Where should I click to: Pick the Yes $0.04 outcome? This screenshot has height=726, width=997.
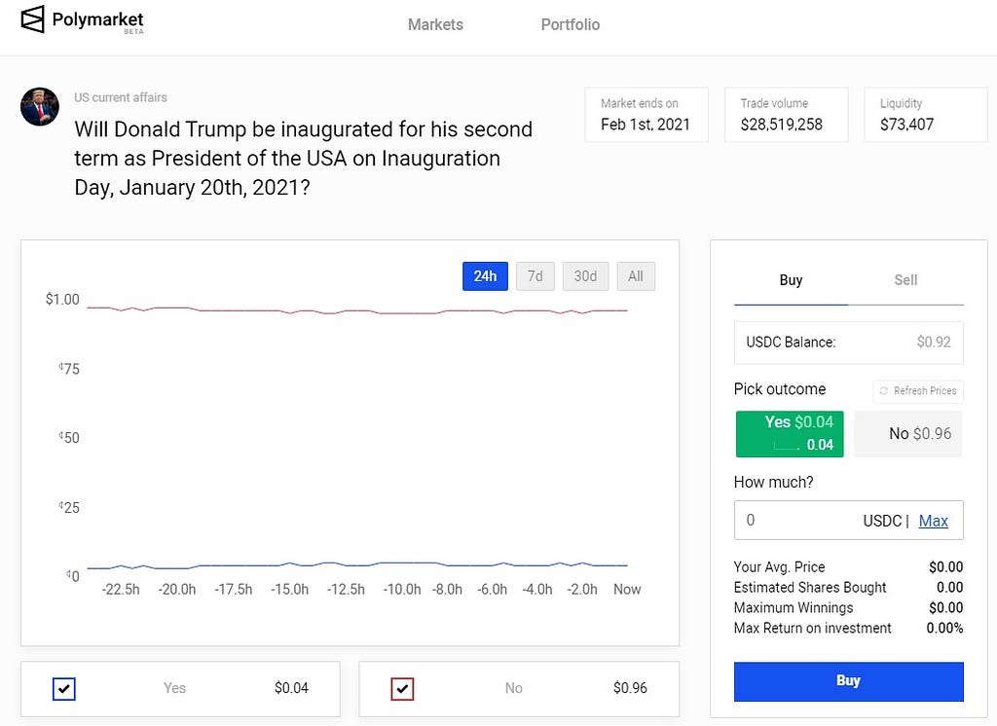point(790,434)
